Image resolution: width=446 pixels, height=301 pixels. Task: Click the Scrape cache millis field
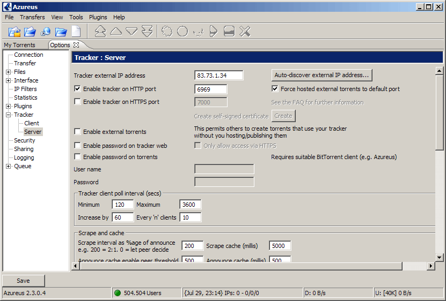pos(280,246)
